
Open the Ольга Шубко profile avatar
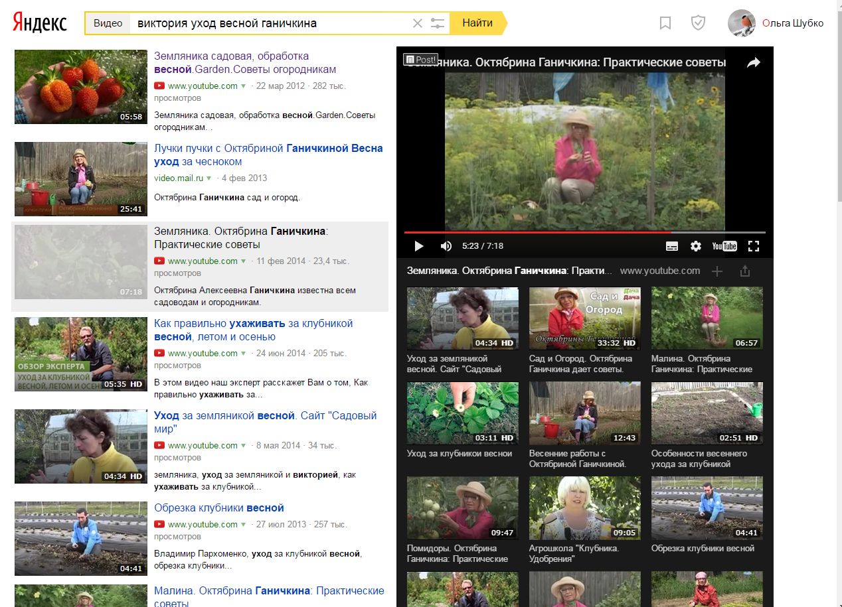(x=742, y=23)
